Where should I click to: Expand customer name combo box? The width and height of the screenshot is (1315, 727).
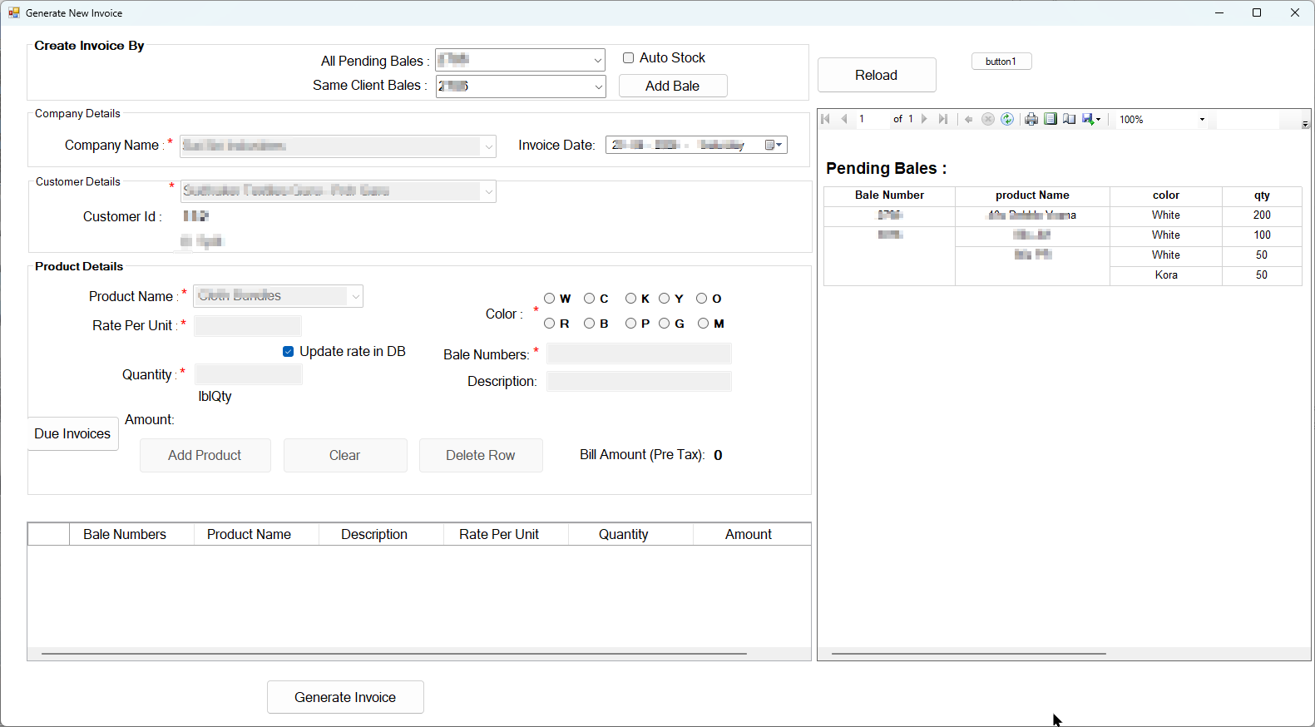[488, 191]
